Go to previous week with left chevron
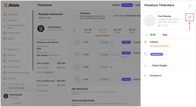The height and width of the screenshot is (107, 196). 74,31
